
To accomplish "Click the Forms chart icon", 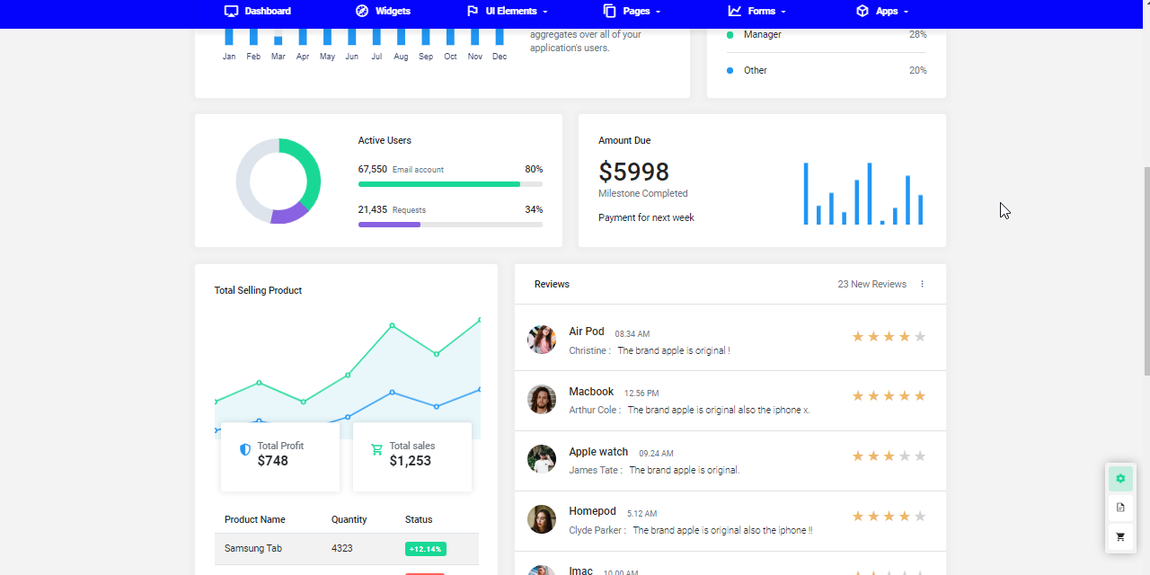I will click(735, 11).
